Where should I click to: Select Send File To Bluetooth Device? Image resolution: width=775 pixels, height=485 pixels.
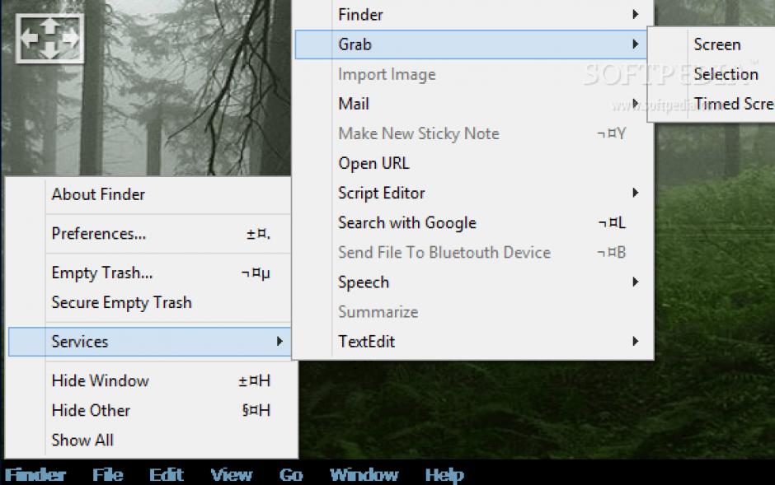471,253
